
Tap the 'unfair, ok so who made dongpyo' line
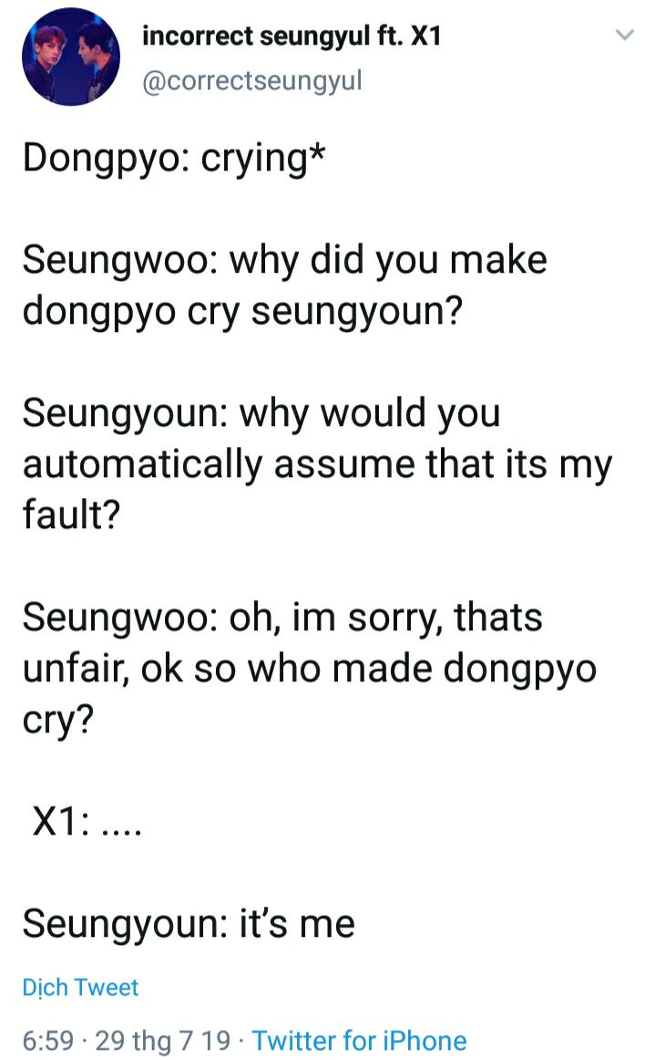click(x=310, y=670)
